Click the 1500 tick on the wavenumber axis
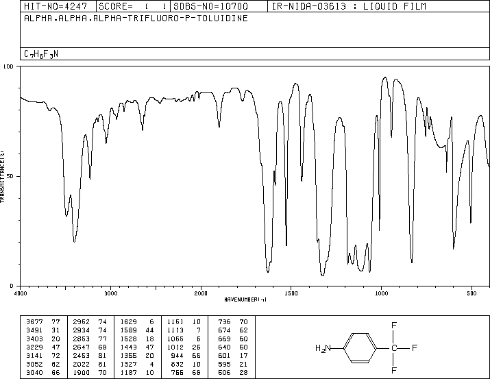490x379 pixels. click(x=291, y=293)
